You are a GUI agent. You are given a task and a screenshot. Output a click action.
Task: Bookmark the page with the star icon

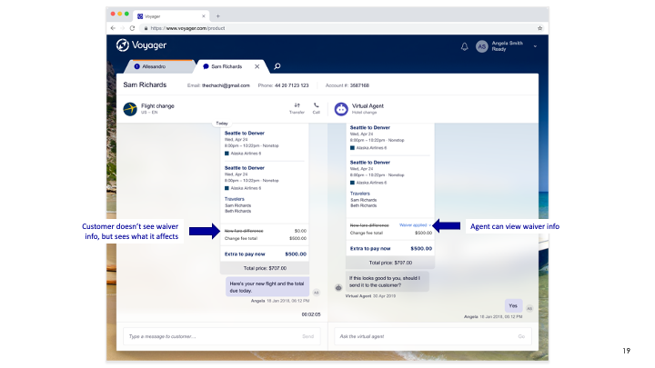point(539,28)
